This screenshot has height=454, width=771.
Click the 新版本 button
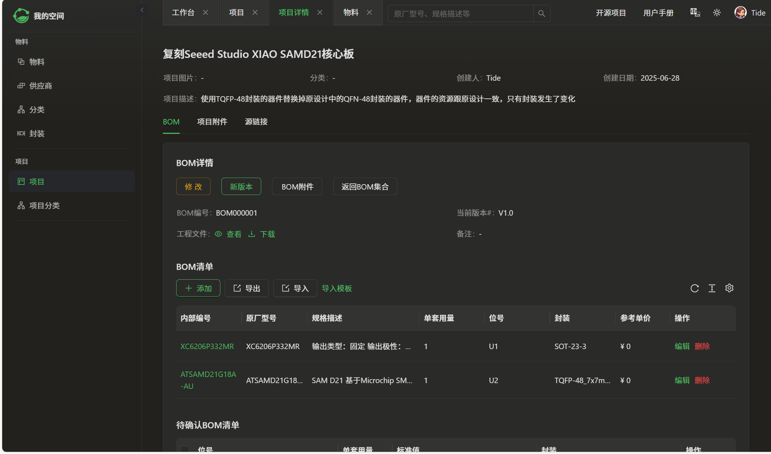tap(241, 187)
